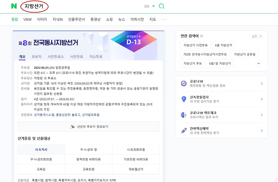Switch to the 동영상 tab
This screenshot has width=278, height=182.
click(95, 19)
